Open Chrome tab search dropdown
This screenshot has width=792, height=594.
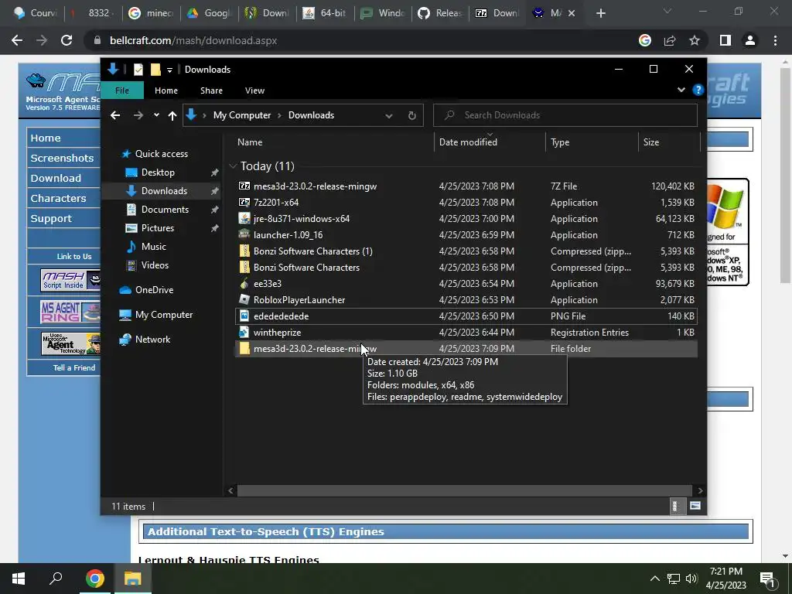tap(667, 11)
